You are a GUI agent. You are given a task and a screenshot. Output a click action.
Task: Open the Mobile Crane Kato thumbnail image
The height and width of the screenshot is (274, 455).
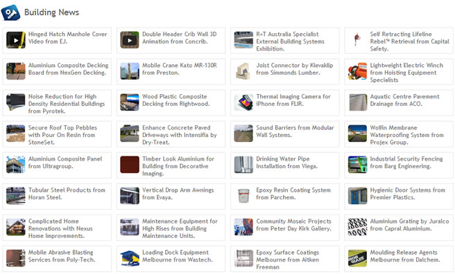coord(130,71)
